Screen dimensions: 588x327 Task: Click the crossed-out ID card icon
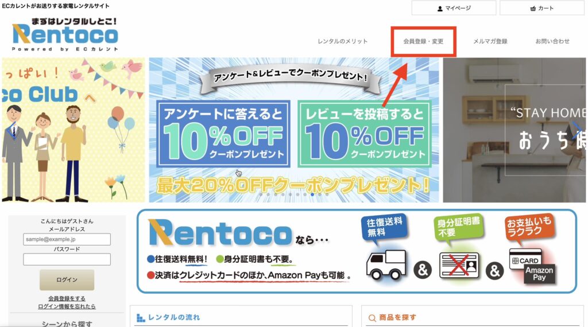click(x=460, y=265)
